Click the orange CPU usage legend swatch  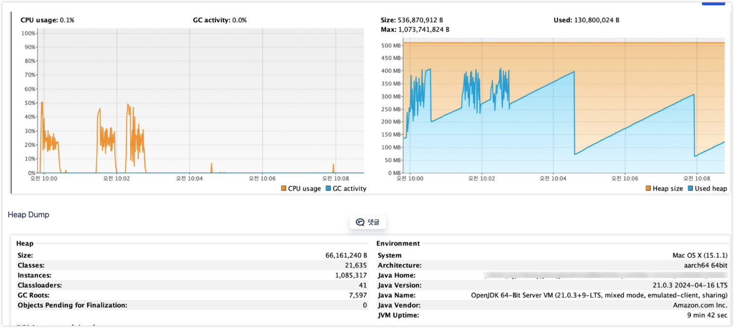tap(283, 188)
